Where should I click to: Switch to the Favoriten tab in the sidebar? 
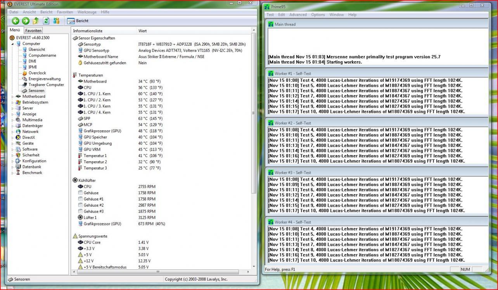pyautogui.click(x=33, y=31)
